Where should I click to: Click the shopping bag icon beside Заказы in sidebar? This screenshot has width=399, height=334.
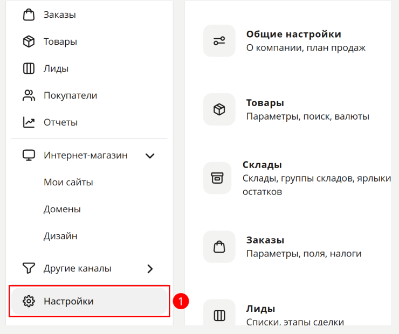(29, 15)
